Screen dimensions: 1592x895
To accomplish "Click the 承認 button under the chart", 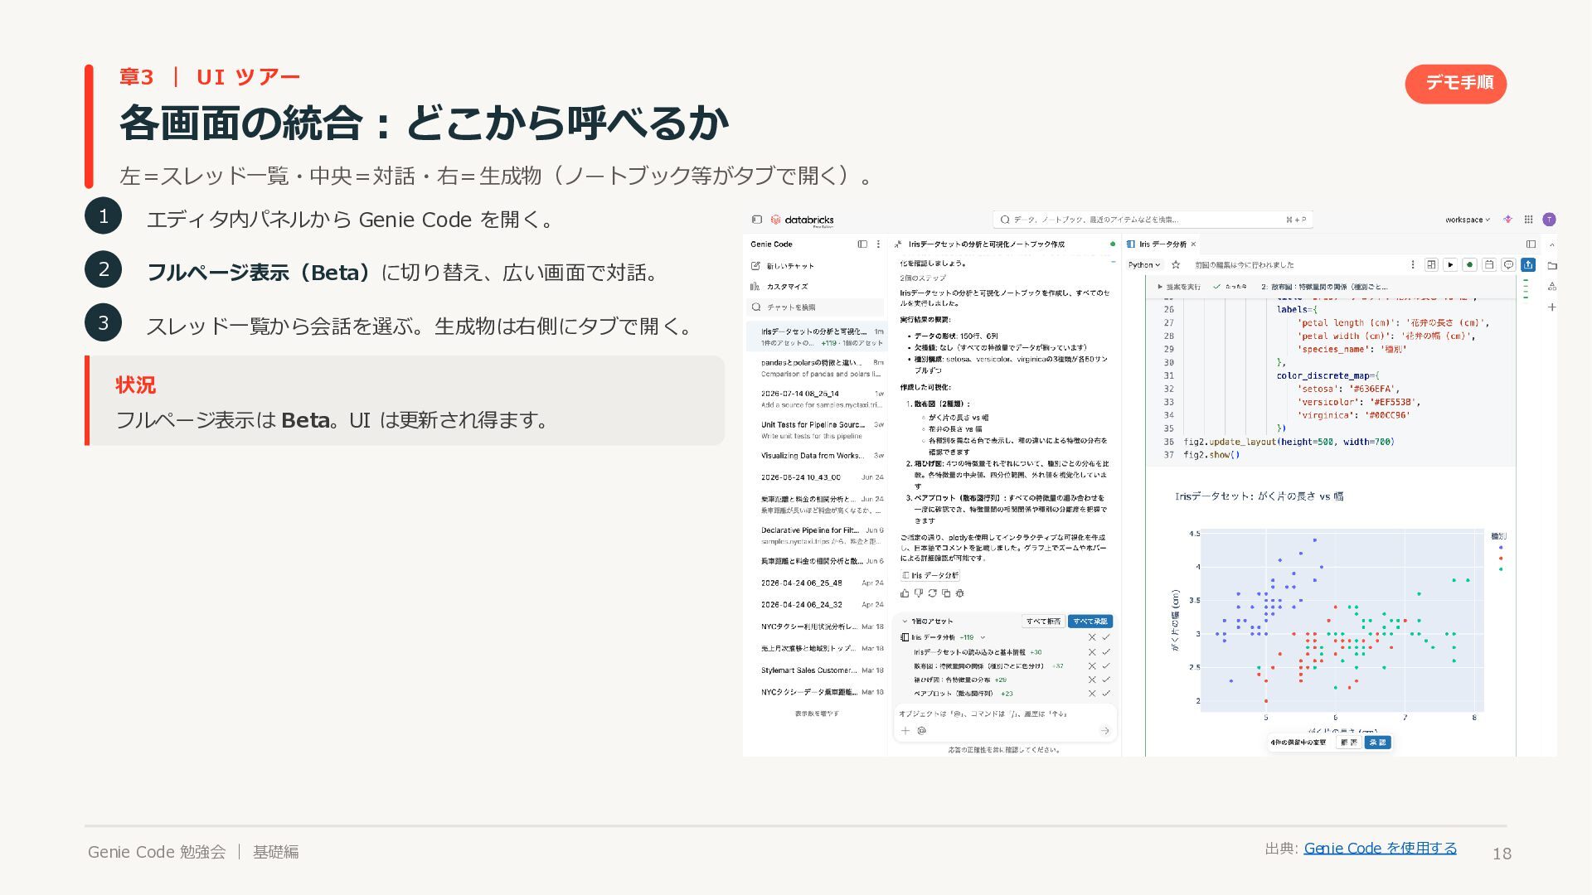I will [x=1377, y=743].
